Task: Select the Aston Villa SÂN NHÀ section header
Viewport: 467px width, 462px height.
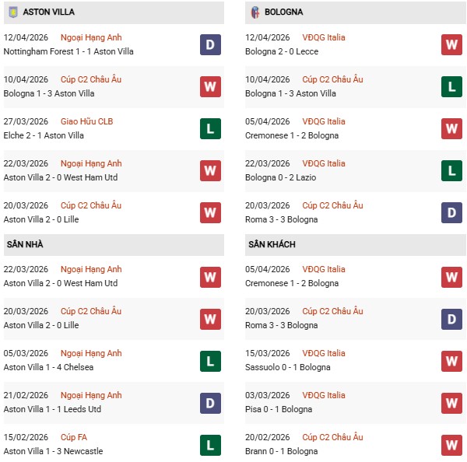Action: (25, 244)
